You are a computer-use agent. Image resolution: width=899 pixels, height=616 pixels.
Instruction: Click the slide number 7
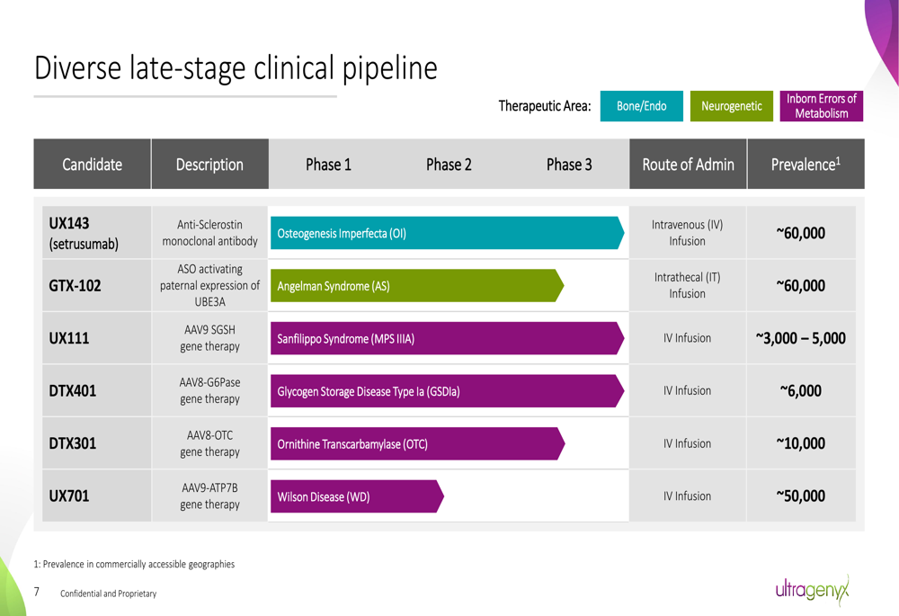point(37,592)
